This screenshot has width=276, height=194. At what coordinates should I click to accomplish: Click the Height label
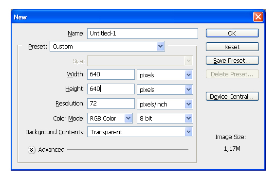tap(75, 89)
